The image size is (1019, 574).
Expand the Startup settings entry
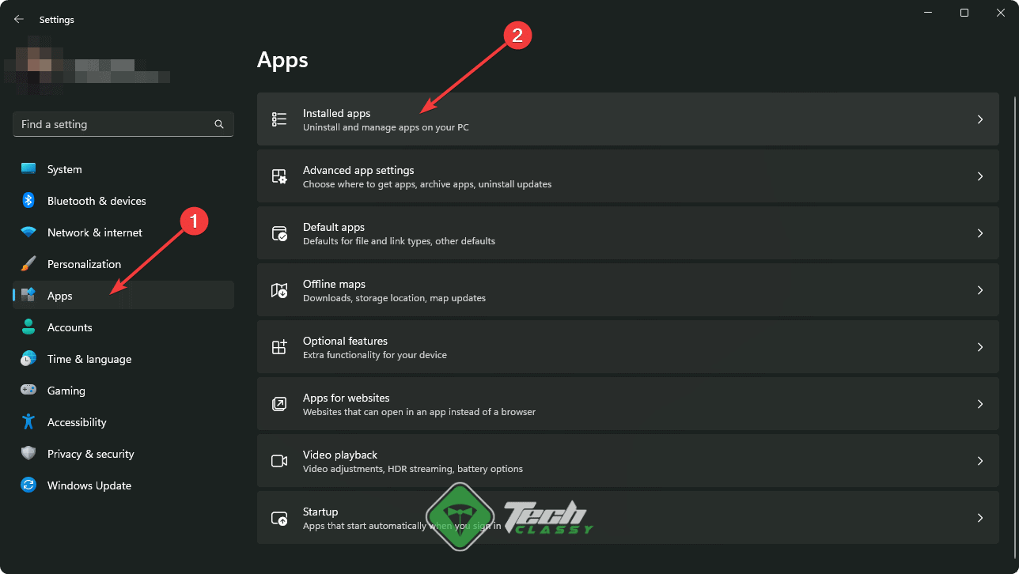coord(979,517)
